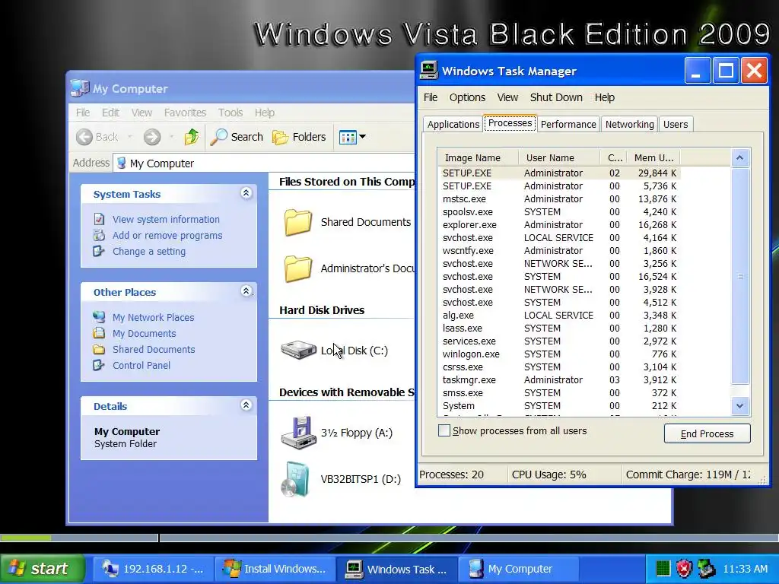779x584 pixels.
Task: Open Task Manager Help menu
Action: pyautogui.click(x=605, y=97)
